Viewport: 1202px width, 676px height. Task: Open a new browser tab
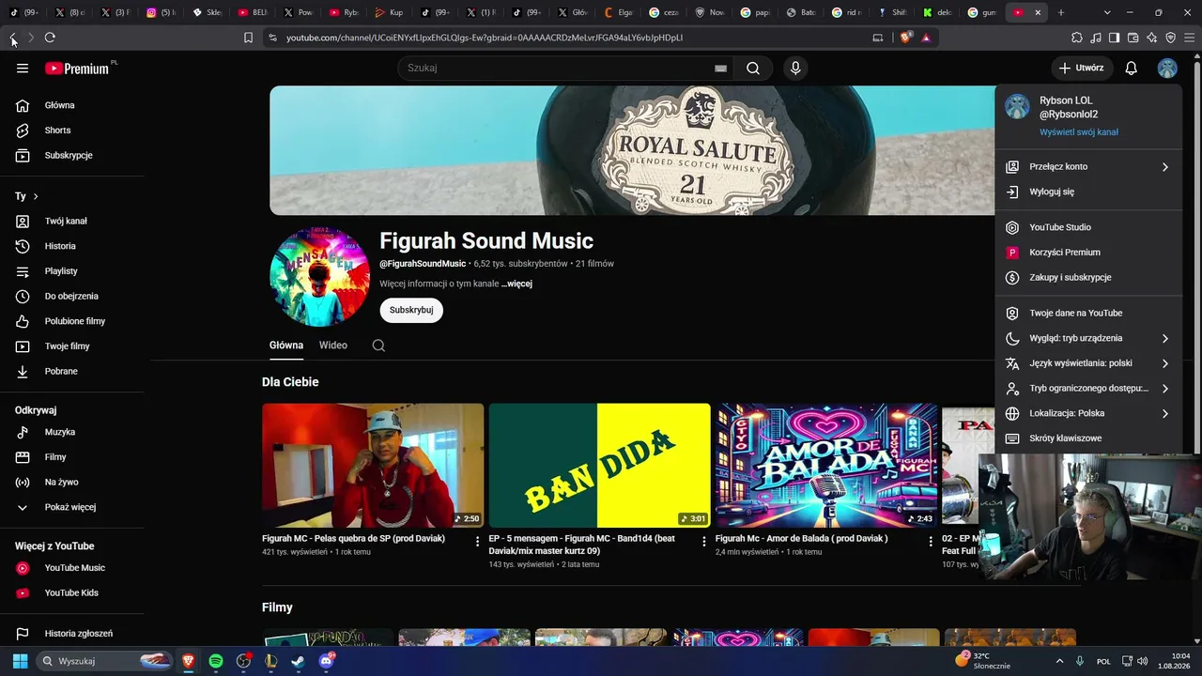(x=1061, y=12)
